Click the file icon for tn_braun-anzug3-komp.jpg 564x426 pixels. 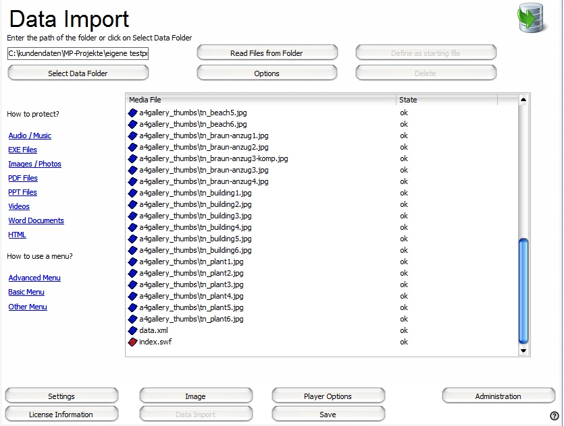click(132, 158)
